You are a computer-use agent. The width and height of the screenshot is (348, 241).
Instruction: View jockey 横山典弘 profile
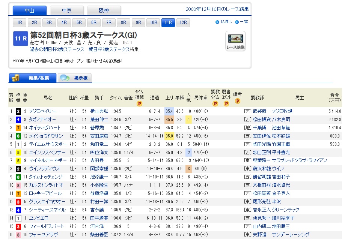[x=99, y=111]
